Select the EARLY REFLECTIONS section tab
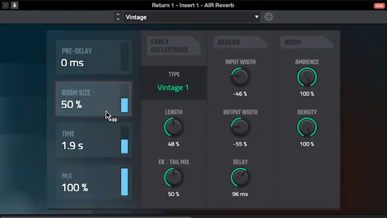Screen dimensions: 387x218 (172, 46)
